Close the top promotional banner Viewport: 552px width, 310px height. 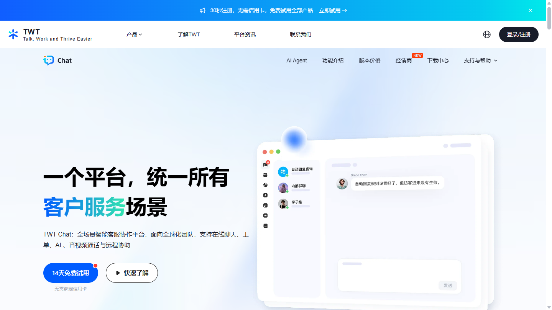coord(531,10)
